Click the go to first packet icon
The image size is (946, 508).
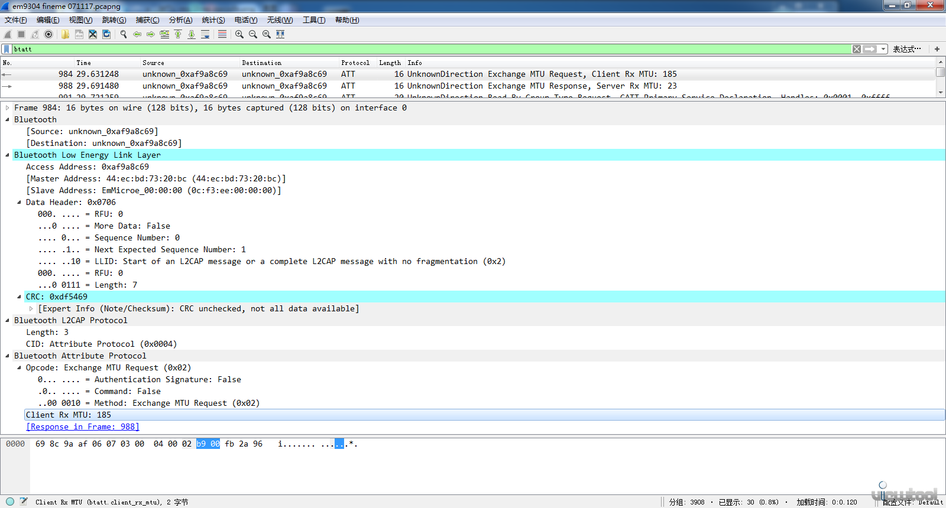(x=178, y=34)
